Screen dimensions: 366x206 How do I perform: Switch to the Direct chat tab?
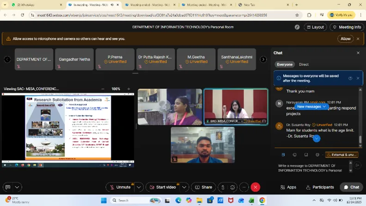pyautogui.click(x=304, y=64)
